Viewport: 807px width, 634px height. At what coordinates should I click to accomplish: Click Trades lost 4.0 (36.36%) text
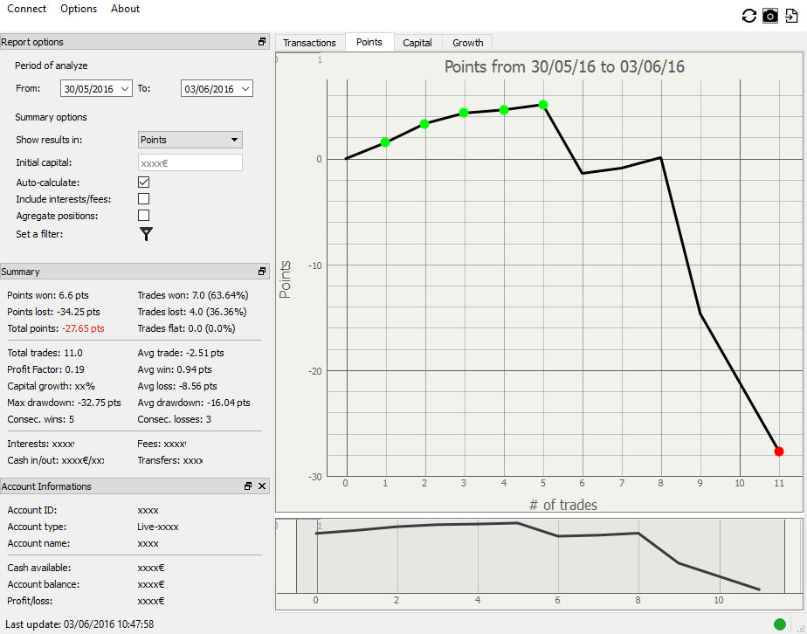[192, 312]
